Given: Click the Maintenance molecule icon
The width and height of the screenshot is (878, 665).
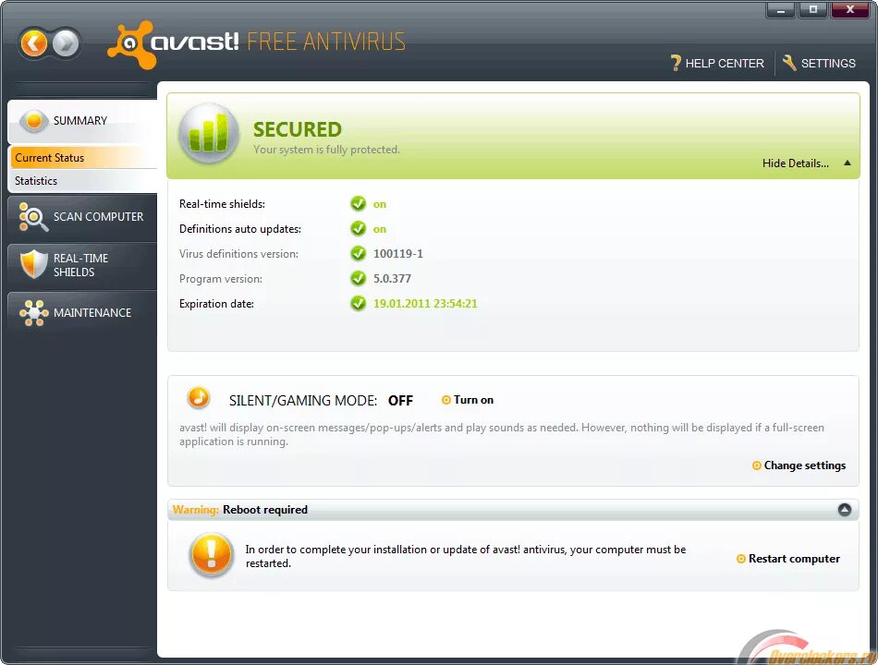Looking at the screenshot, I should tap(33, 313).
